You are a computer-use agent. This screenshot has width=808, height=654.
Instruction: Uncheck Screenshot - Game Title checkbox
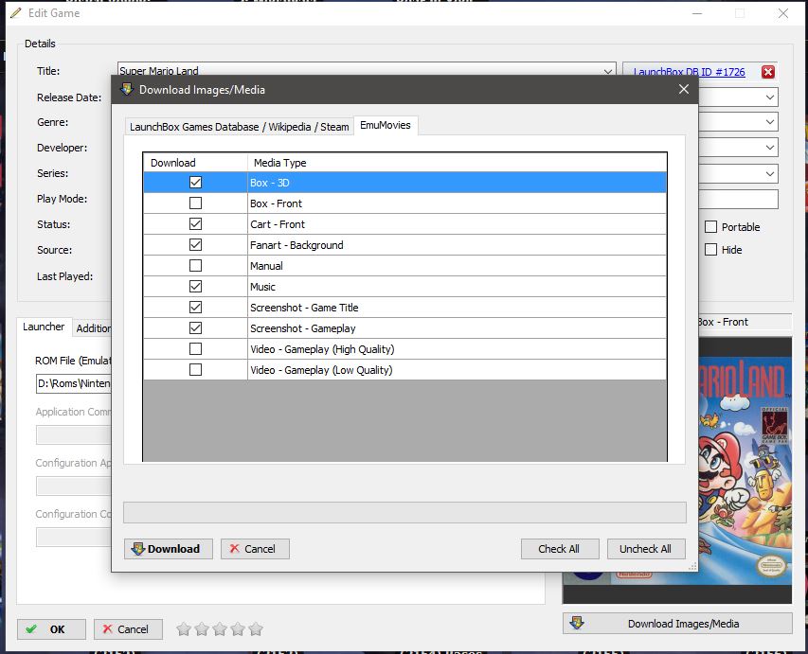tap(195, 308)
